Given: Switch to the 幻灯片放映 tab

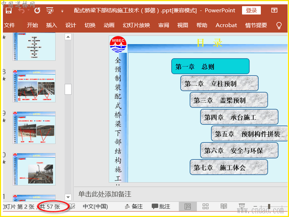Looking at the screenshot, I should click(x=137, y=25).
